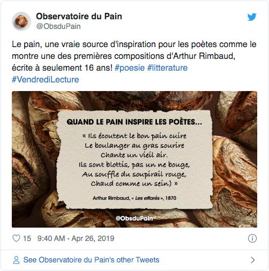Open the #litterature hashtag
269x271 pixels.
tap(167, 68)
